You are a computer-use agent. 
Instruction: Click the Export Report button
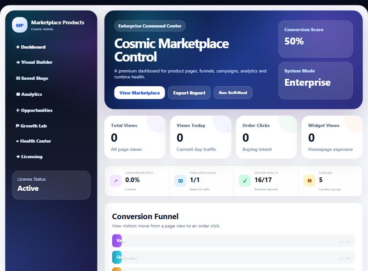[x=189, y=93]
